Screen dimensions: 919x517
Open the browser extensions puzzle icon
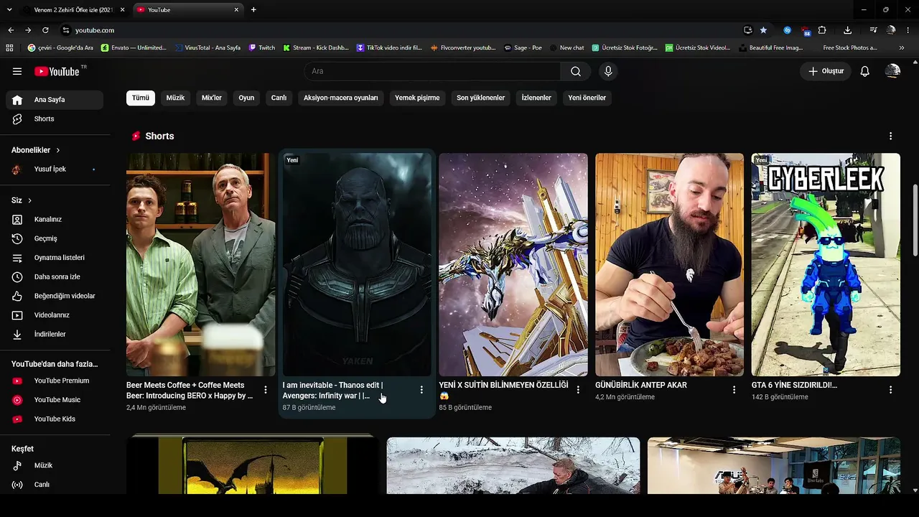[822, 30]
